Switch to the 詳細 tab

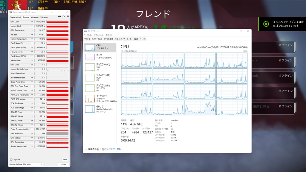[x=136, y=39]
